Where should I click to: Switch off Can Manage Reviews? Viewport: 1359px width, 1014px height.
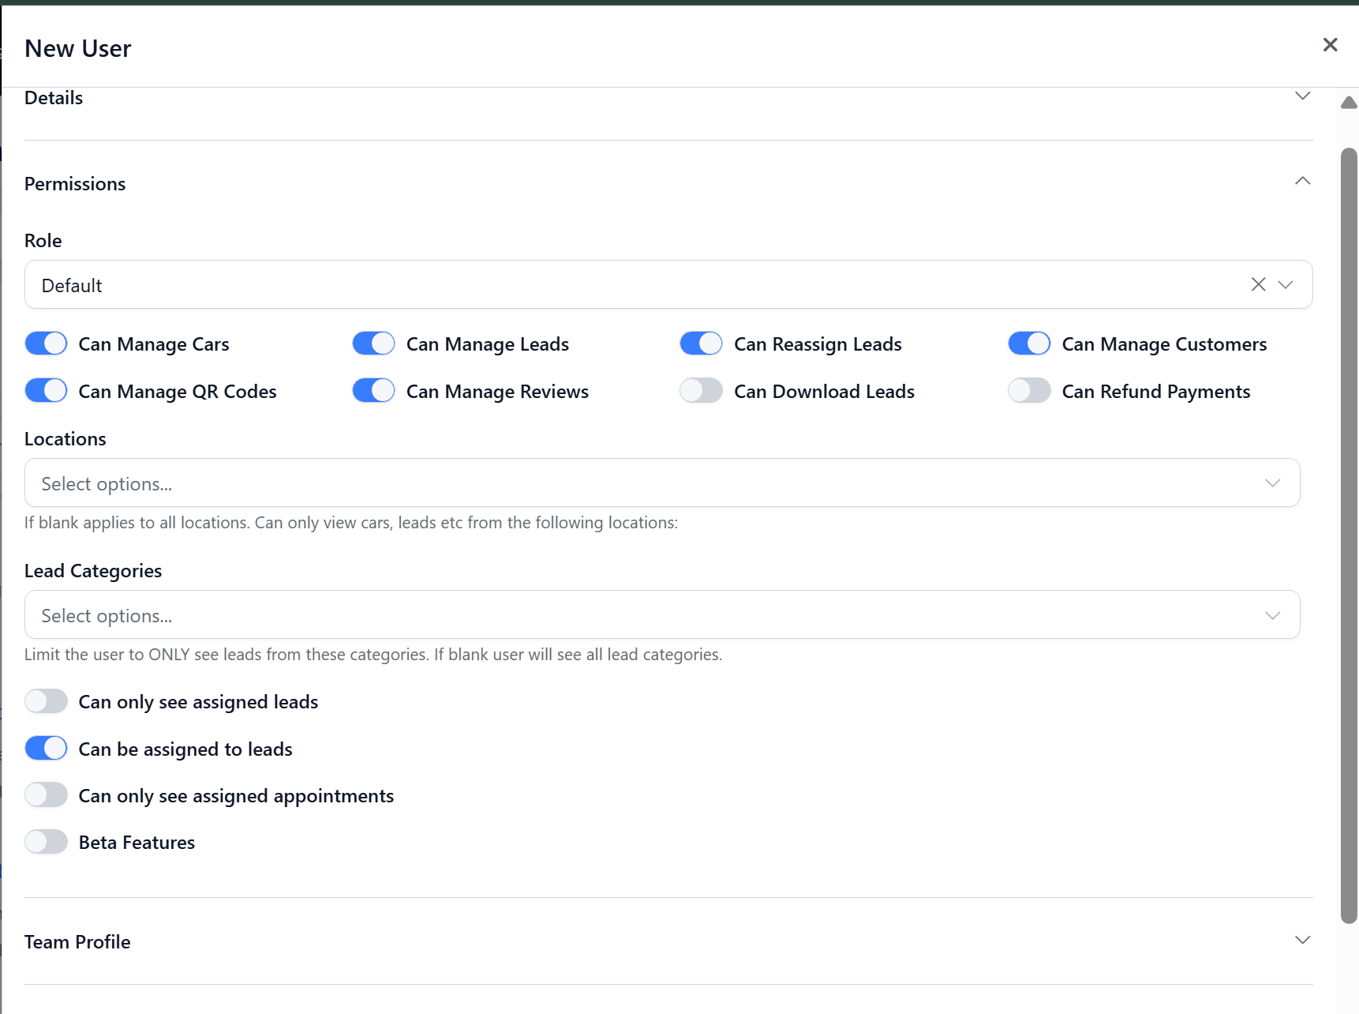(x=373, y=391)
